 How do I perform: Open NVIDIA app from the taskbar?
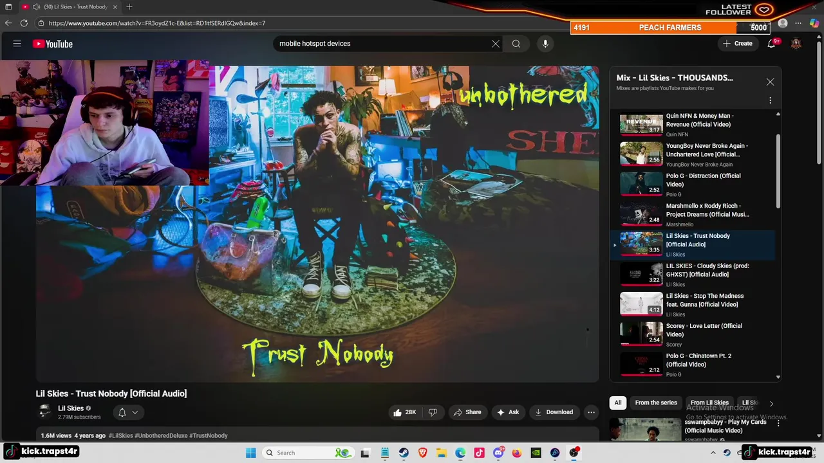point(536,453)
